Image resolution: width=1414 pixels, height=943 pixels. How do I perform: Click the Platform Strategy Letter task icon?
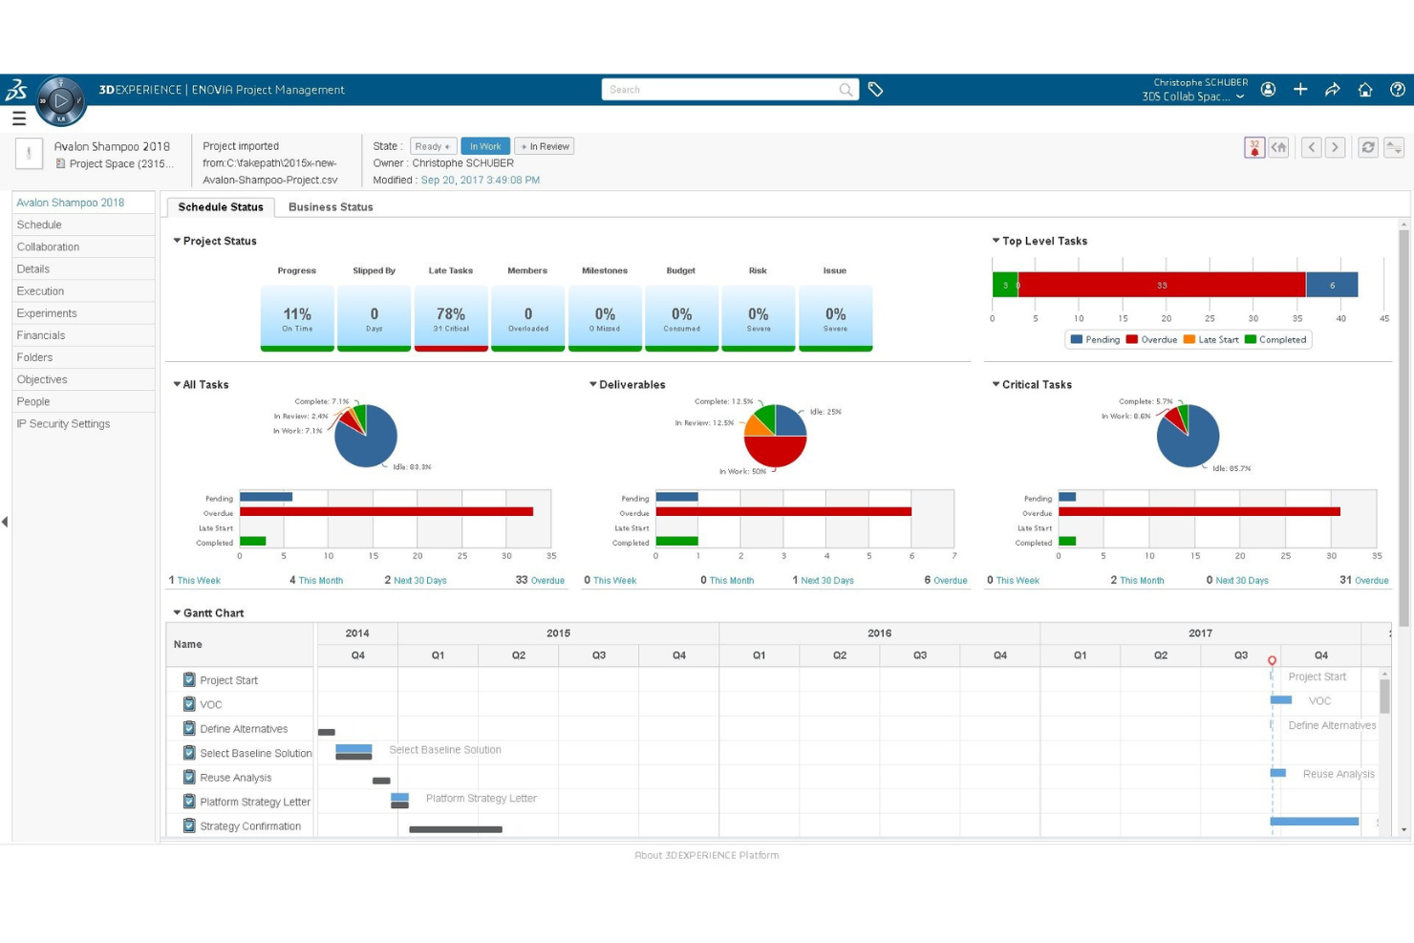tap(189, 802)
